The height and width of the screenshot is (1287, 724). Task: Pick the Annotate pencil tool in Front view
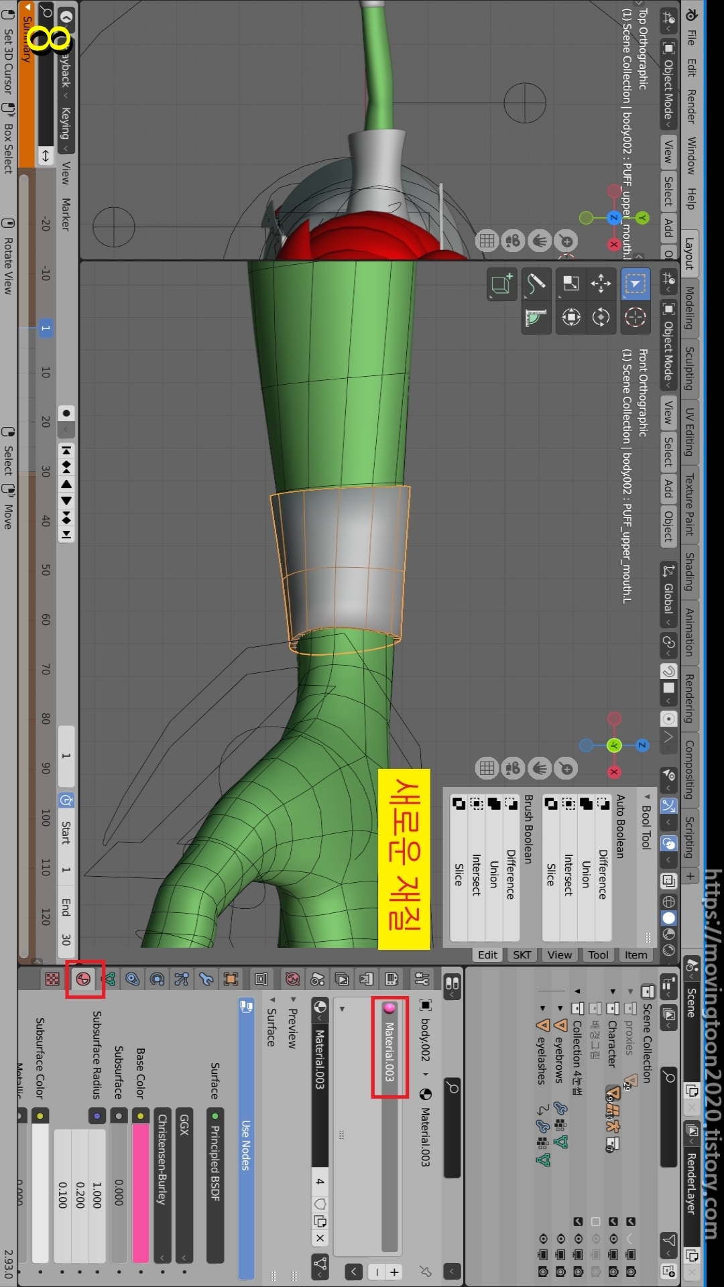point(536,284)
